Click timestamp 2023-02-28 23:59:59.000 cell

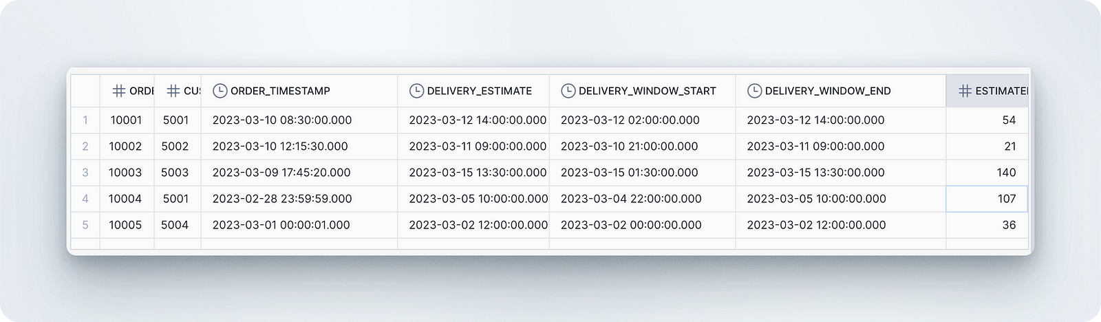click(x=299, y=198)
